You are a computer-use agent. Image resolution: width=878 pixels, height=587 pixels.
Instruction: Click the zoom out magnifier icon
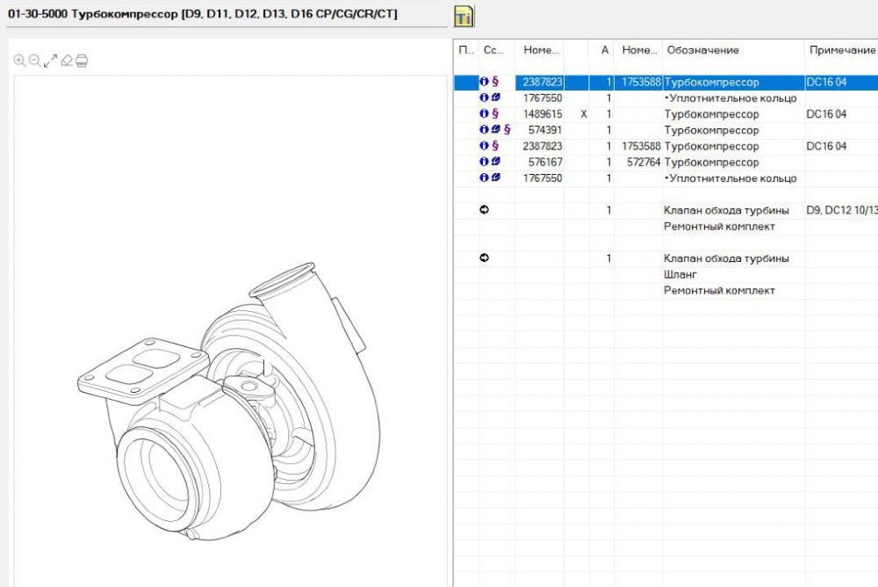(x=34, y=61)
